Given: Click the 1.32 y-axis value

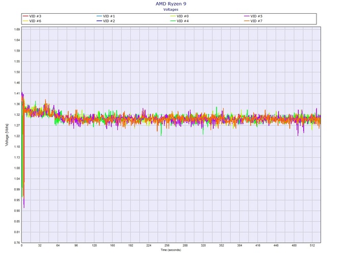Looking at the screenshot, I should pyautogui.click(x=17, y=115).
